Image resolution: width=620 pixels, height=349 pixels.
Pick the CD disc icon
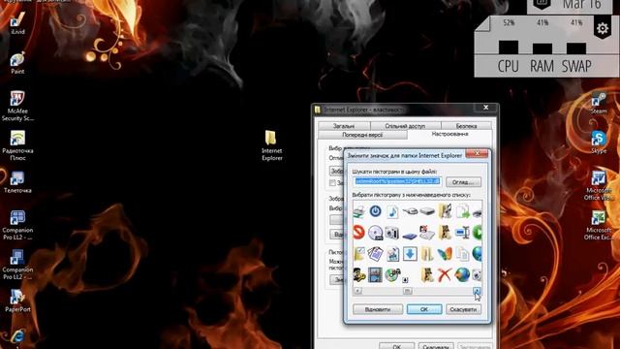(375, 233)
